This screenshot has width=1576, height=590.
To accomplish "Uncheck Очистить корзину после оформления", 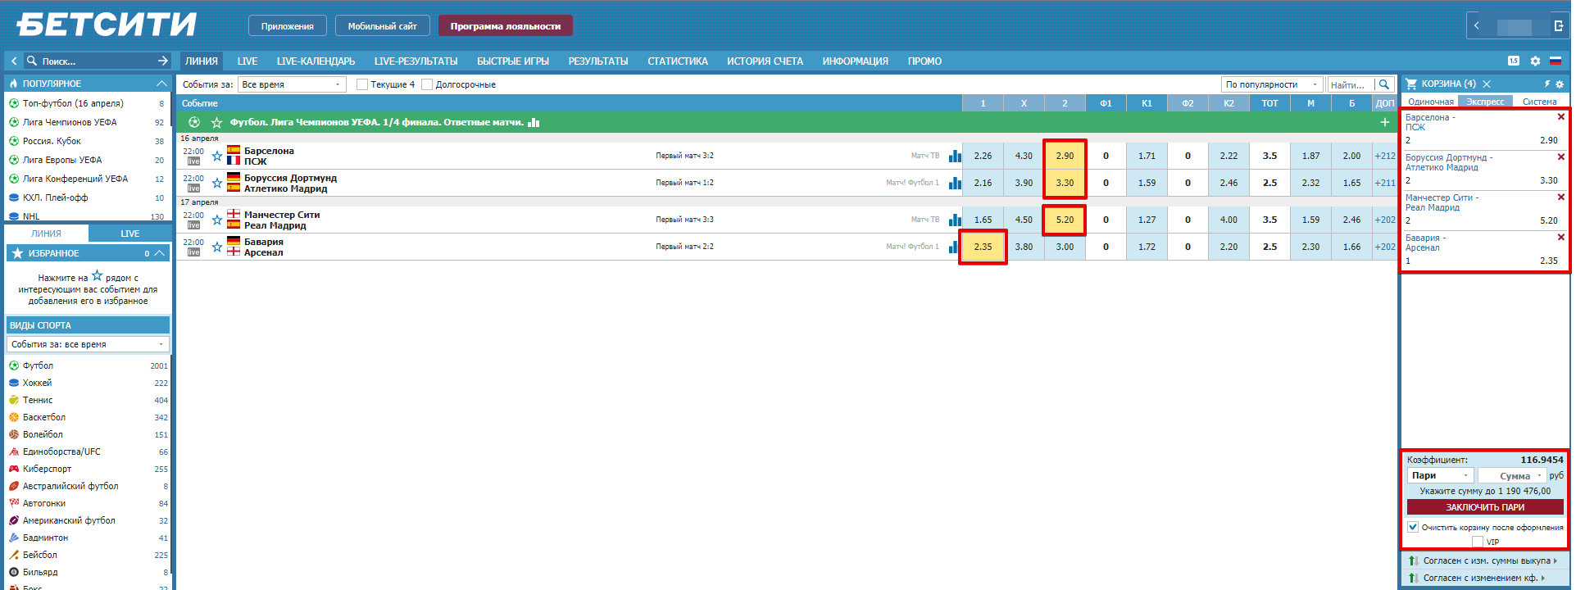I will 1413,527.
